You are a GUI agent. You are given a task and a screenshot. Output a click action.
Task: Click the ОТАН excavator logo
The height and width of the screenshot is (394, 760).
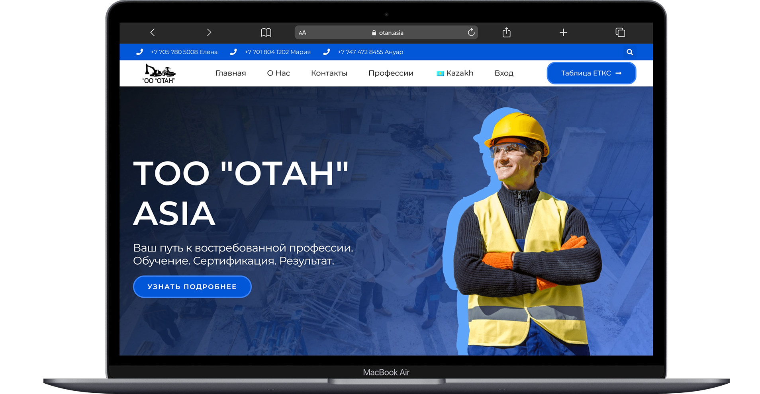(159, 74)
